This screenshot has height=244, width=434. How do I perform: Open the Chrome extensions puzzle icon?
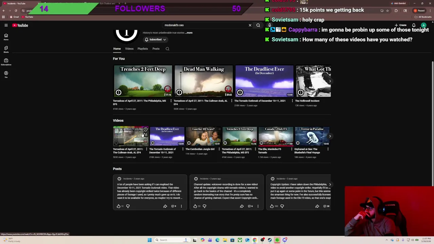point(396,11)
